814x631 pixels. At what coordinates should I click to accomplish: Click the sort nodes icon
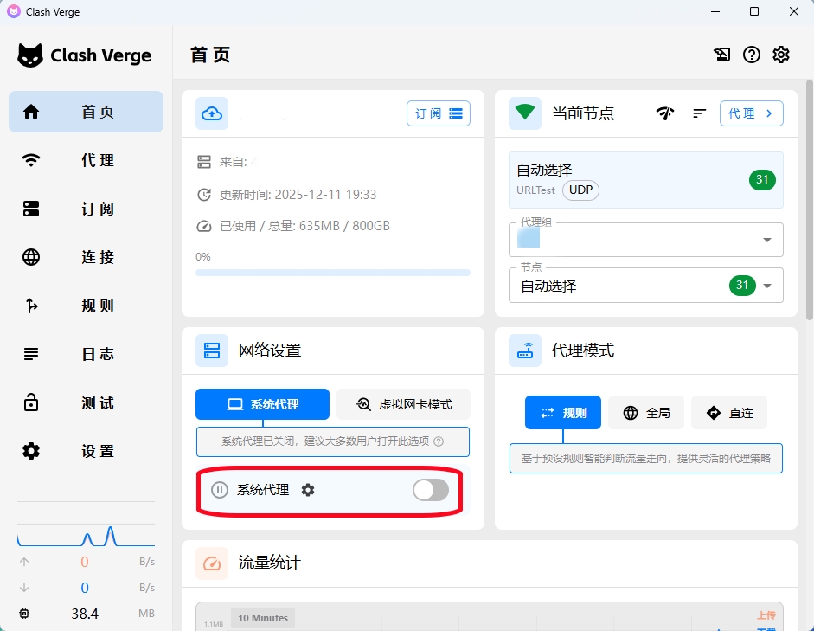pos(700,113)
